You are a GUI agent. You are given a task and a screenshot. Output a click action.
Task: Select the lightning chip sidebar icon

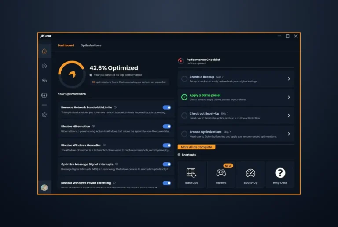44,96
